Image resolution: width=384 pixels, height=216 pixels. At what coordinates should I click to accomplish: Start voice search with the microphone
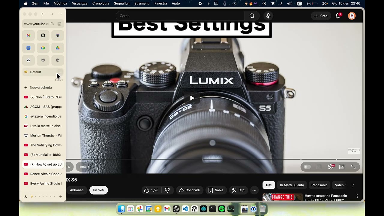click(268, 16)
